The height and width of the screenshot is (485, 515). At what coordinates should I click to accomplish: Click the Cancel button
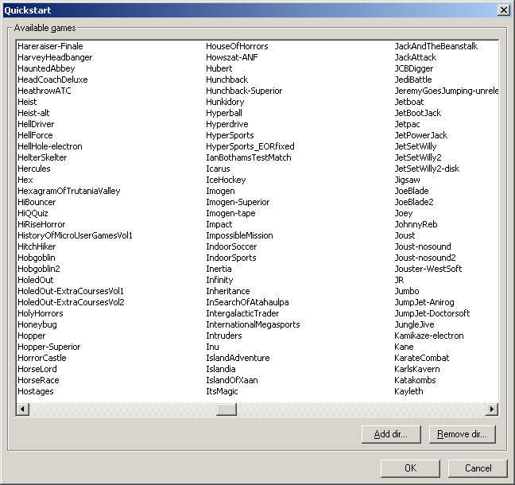click(x=478, y=468)
